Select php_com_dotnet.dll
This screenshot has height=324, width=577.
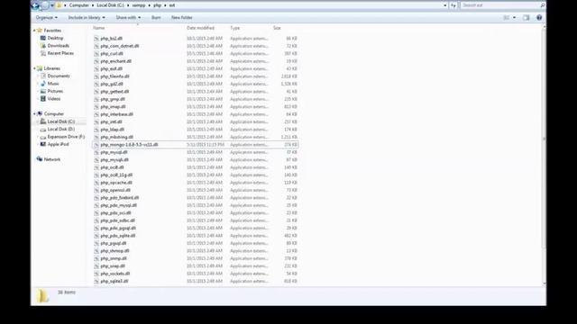click(x=120, y=46)
